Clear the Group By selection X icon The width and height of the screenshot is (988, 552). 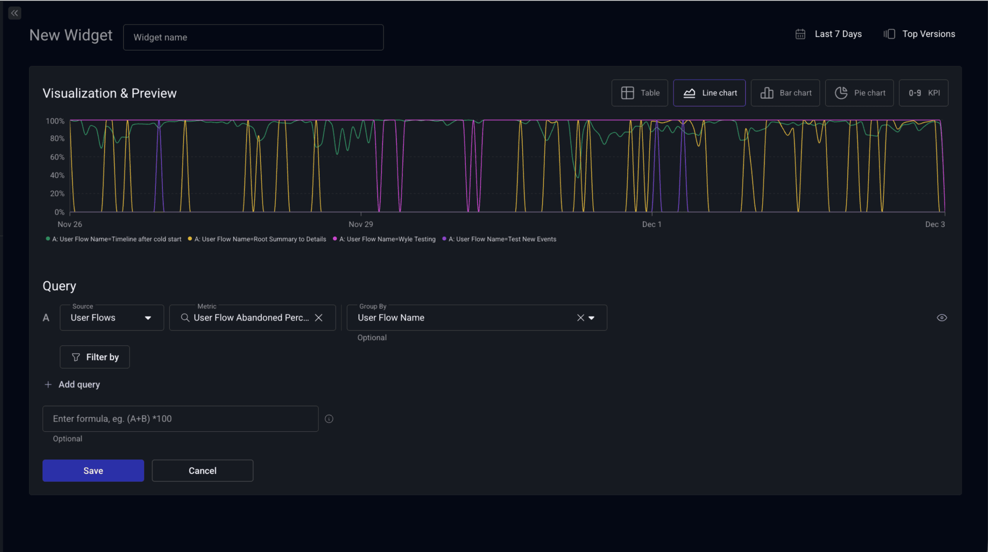580,318
